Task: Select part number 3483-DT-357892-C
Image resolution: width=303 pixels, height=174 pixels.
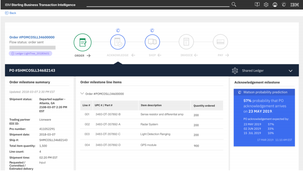Action: [108, 134]
